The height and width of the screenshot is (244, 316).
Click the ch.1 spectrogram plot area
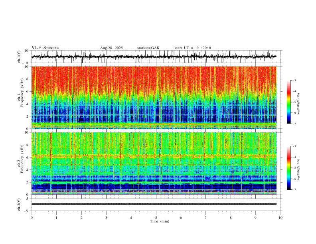154,97
